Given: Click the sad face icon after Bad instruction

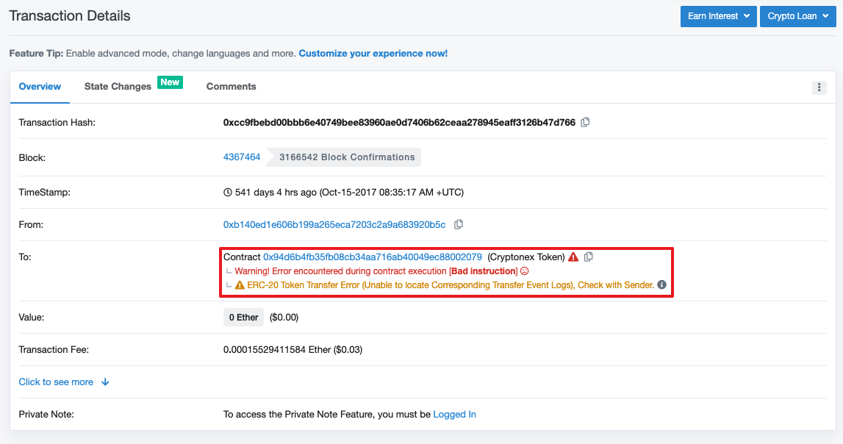Looking at the screenshot, I should pos(525,271).
